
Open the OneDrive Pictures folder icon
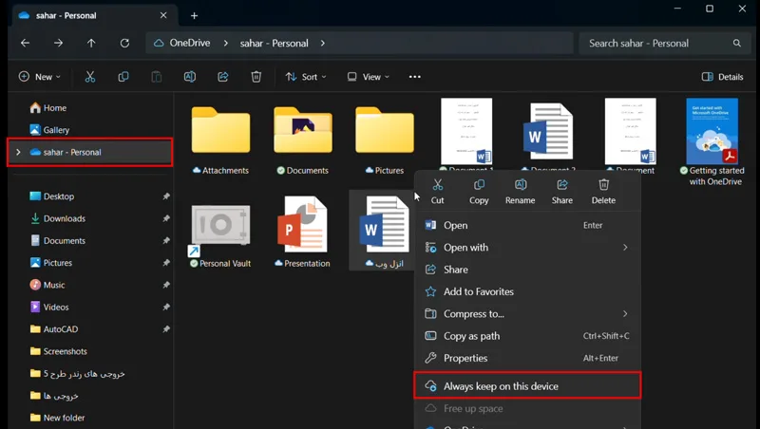(x=385, y=130)
